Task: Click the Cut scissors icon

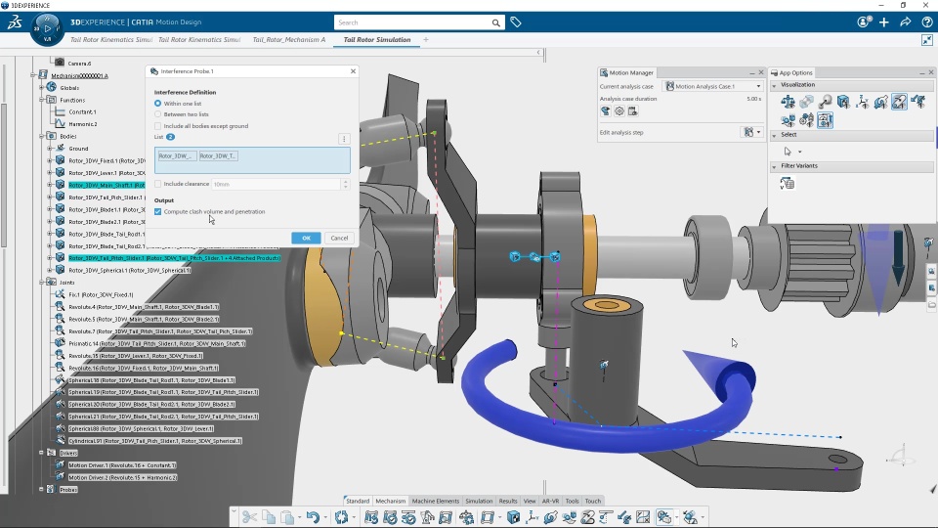Action: coord(250,517)
